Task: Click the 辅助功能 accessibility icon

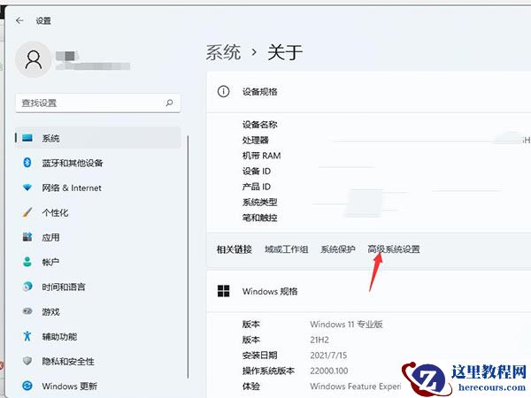Action: (27, 336)
